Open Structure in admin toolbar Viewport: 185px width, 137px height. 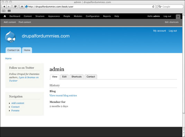[x=40, y=16]
